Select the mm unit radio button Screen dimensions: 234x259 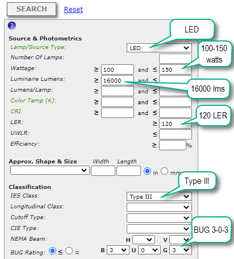click(164, 171)
